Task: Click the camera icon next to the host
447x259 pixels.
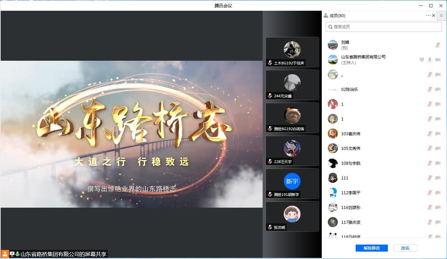Action: pos(438,59)
